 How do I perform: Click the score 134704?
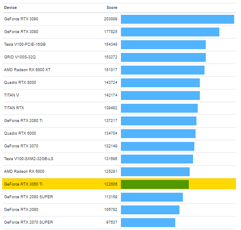point(111,133)
